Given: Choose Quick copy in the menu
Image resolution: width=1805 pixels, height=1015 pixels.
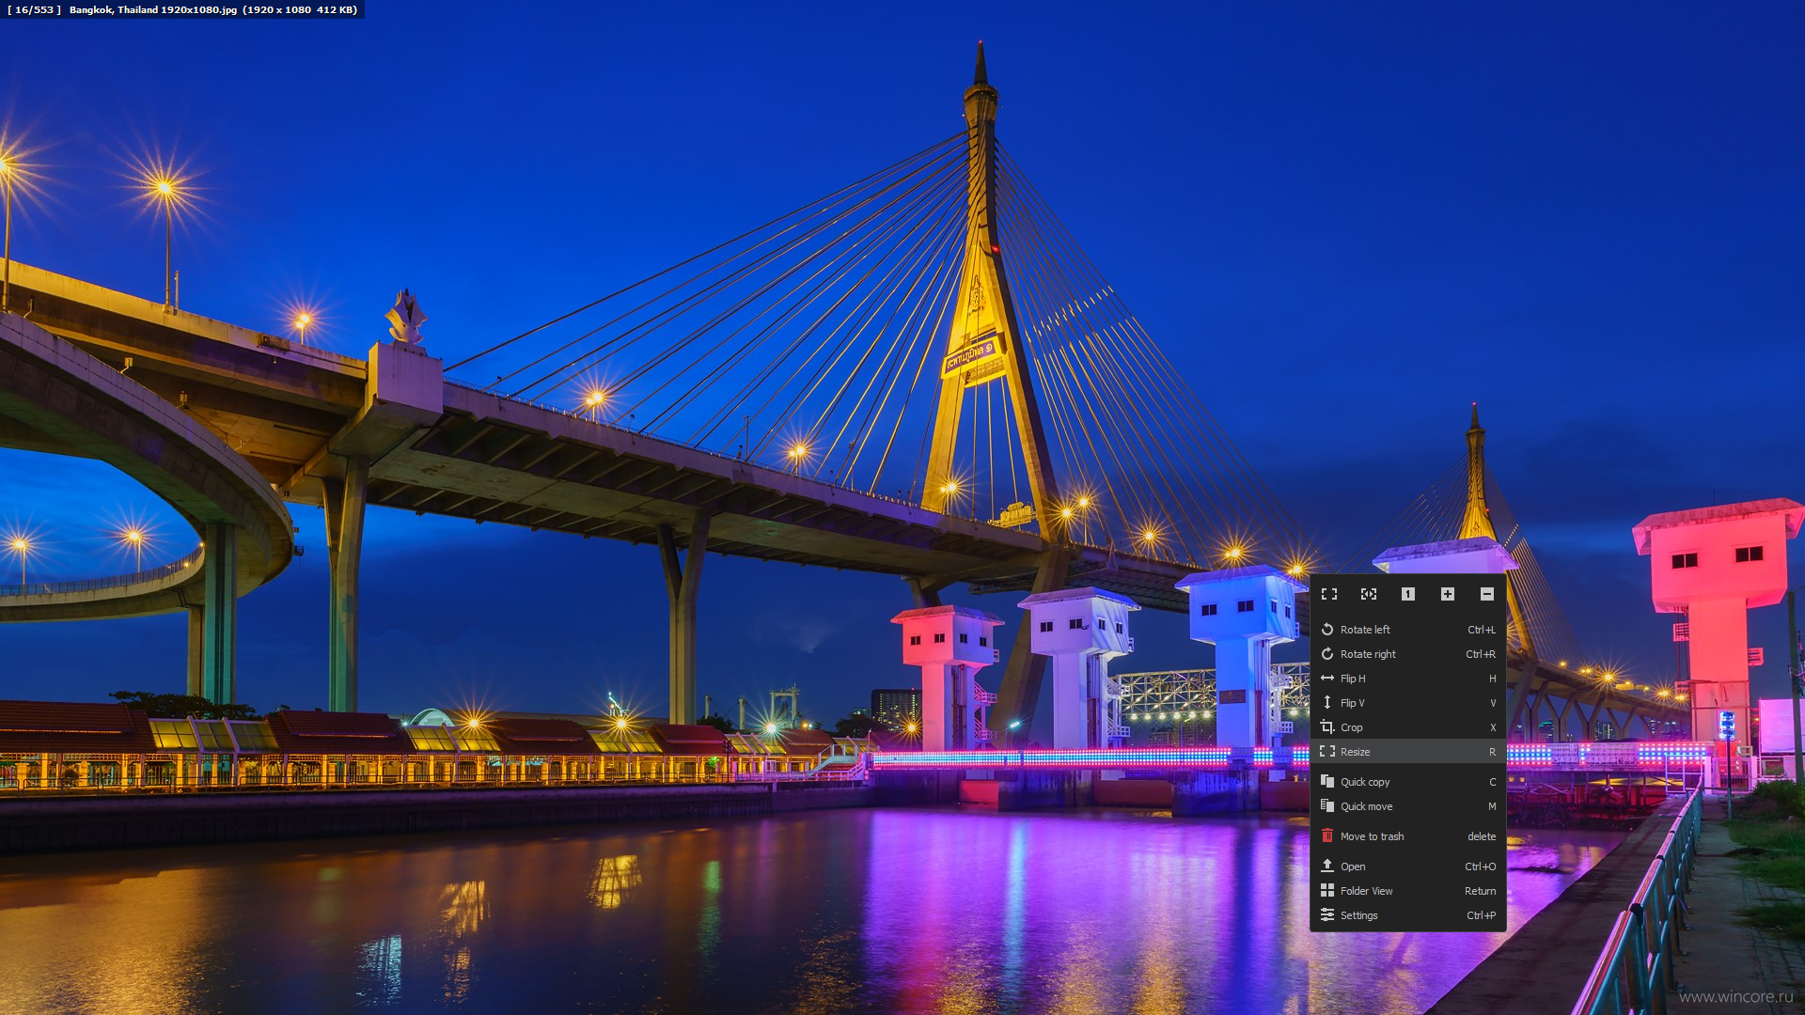Looking at the screenshot, I should 1408,782.
